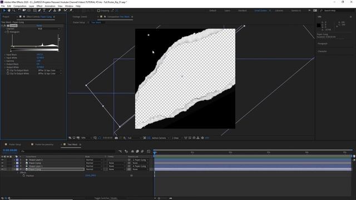
Task: Open 1 View layout dropdown
Action: [x=177, y=138]
